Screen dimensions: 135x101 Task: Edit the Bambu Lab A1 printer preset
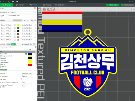pyautogui.click(x=35, y=12)
